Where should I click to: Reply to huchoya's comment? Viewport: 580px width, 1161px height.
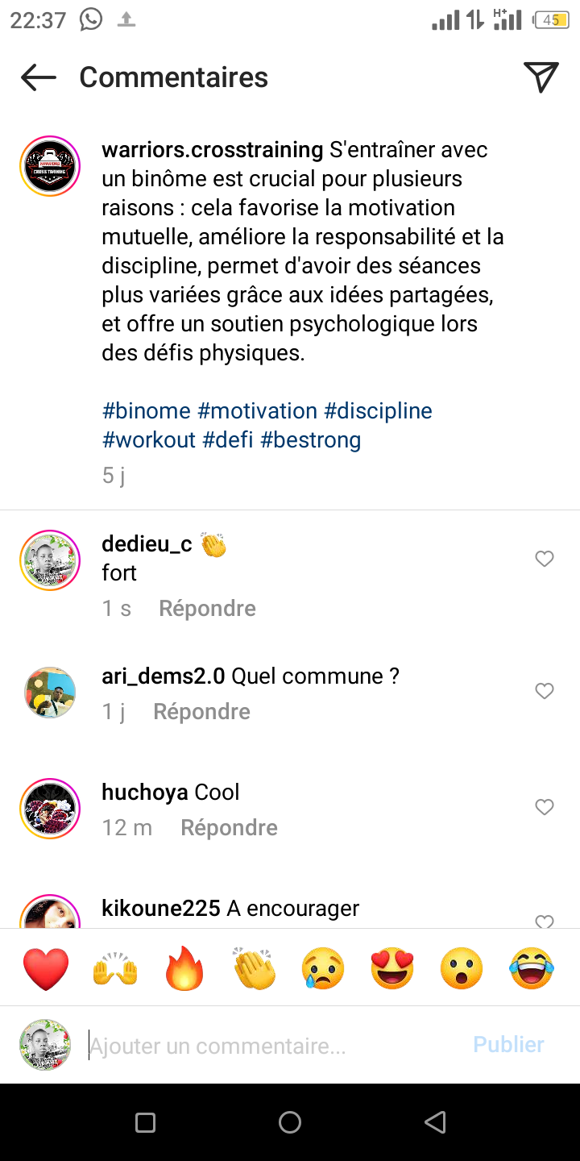point(229,828)
